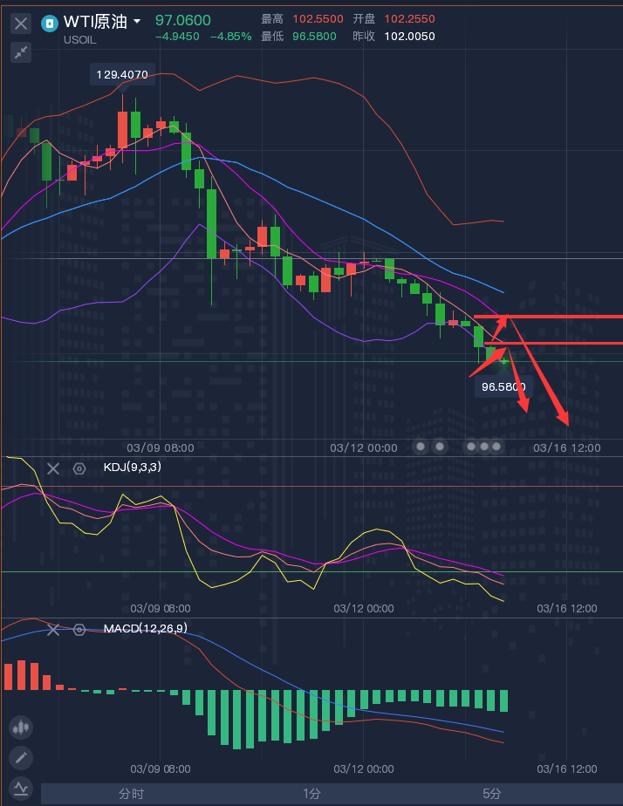The image size is (623, 806).
Task: Select the pencil drawing tool
Action: pos(21,758)
